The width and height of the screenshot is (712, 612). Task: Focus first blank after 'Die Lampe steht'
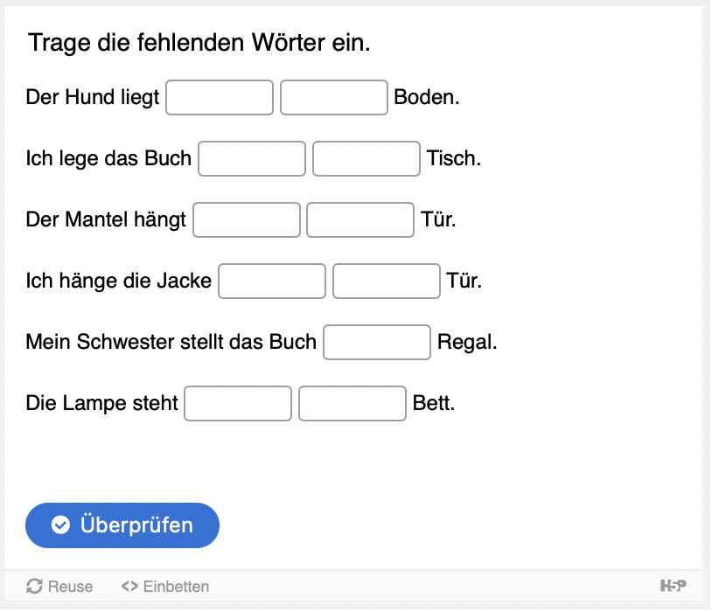[238, 403]
